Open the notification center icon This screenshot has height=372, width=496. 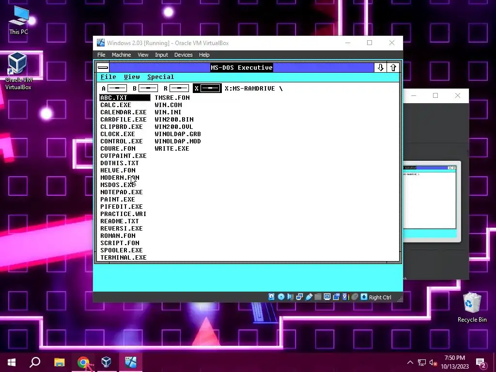click(x=481, y=363)
